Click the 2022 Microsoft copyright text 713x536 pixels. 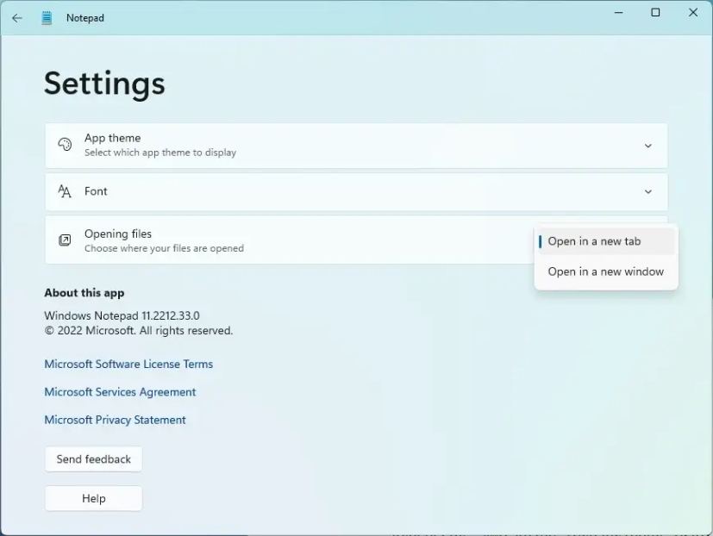(x=139, y=331)
